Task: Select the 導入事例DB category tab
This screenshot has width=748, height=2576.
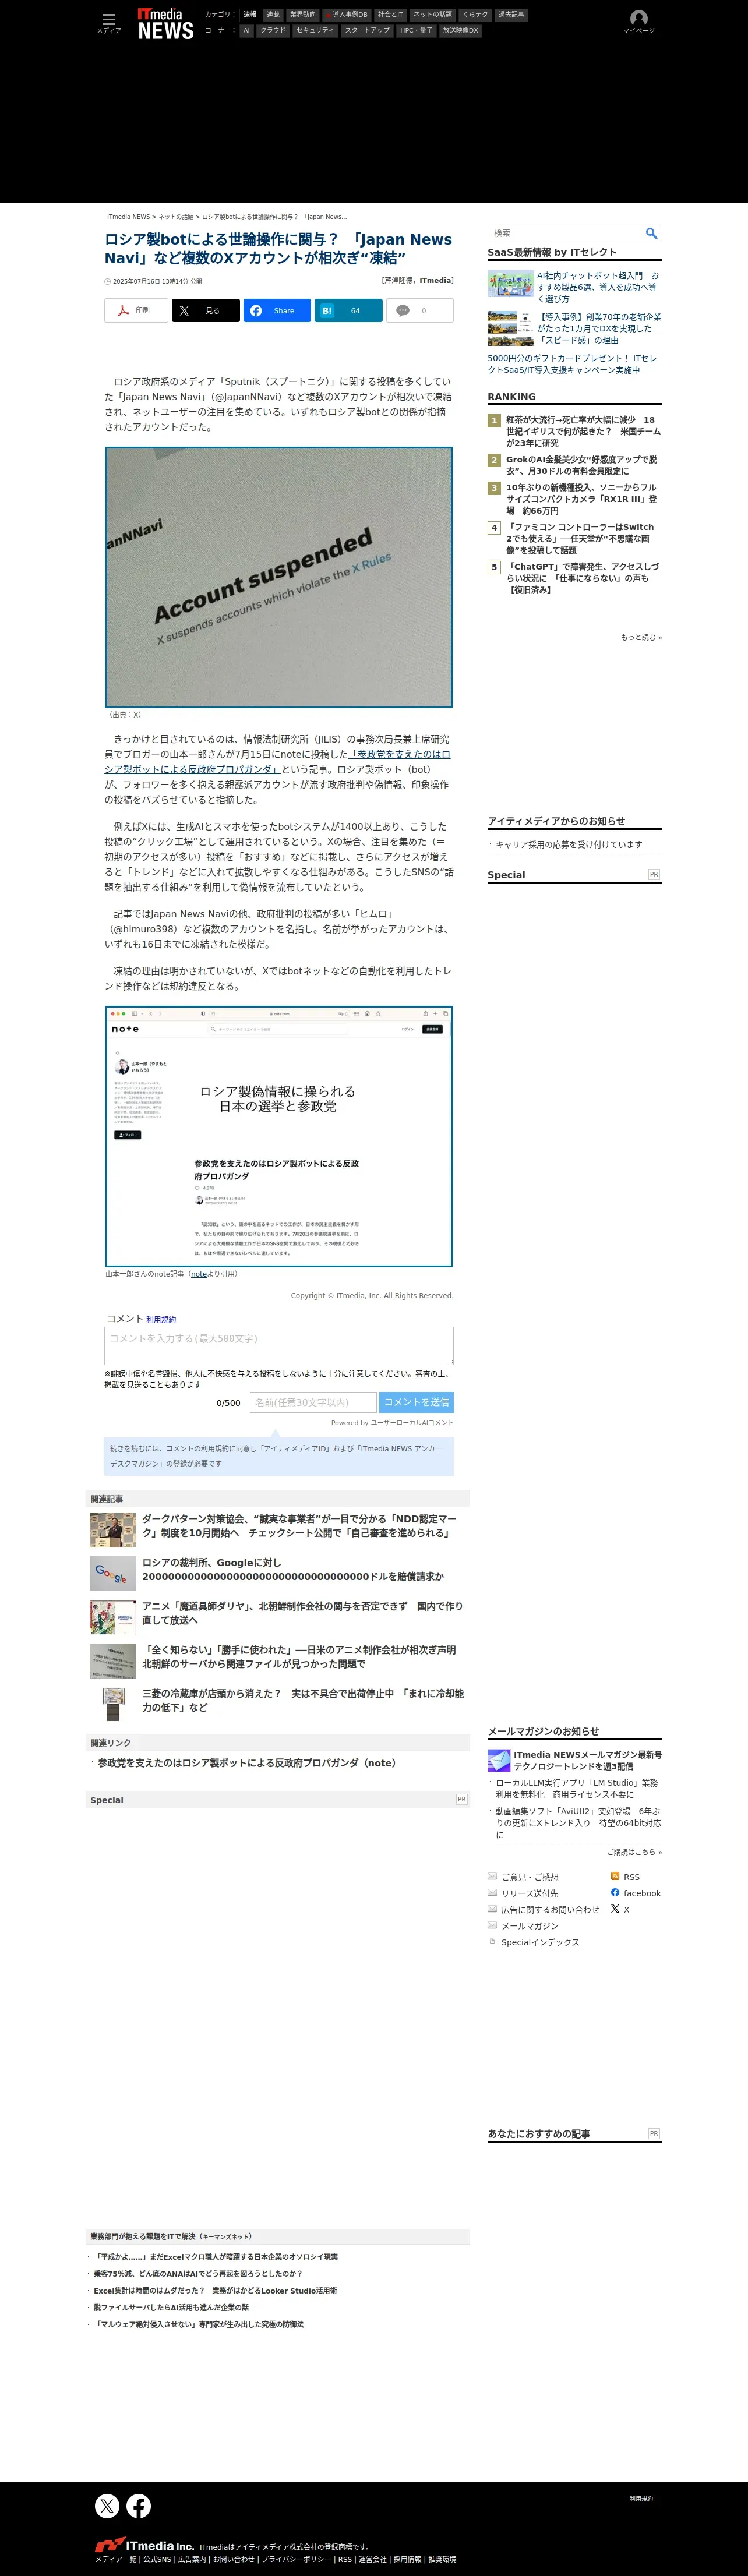Action: click(x=346, y=15)
